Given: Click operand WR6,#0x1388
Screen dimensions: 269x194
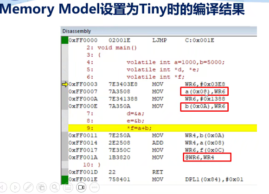Looking at the screenshot, I should pyautogui.click(x=205, y=99).
